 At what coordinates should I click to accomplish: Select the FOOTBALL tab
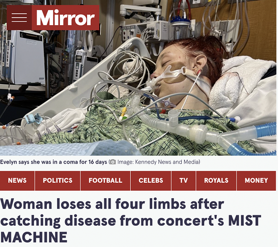click(x=106, y=181)
